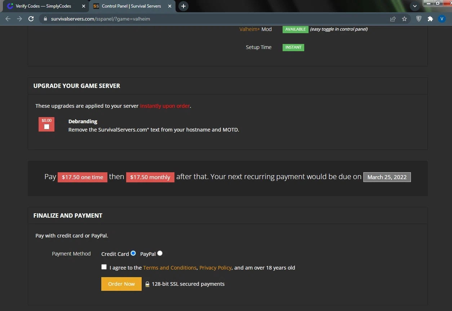Click the FINALIZE AND PAYMENT heading
This screenshot has height=311, width=452.
pyautogui.click(x=68, y=216)
